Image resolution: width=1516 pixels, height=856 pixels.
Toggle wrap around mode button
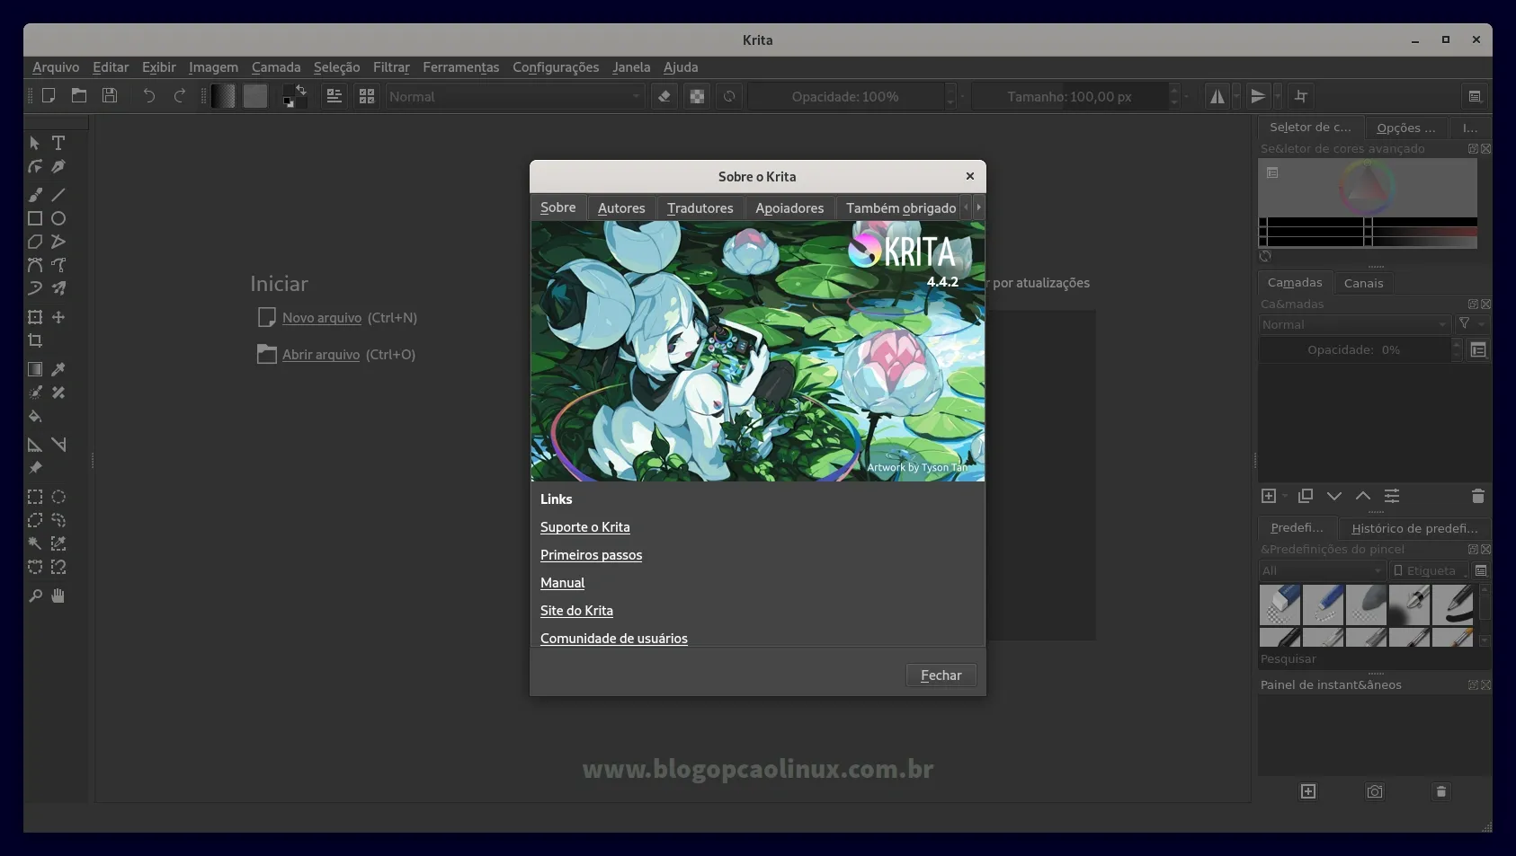1301,96
